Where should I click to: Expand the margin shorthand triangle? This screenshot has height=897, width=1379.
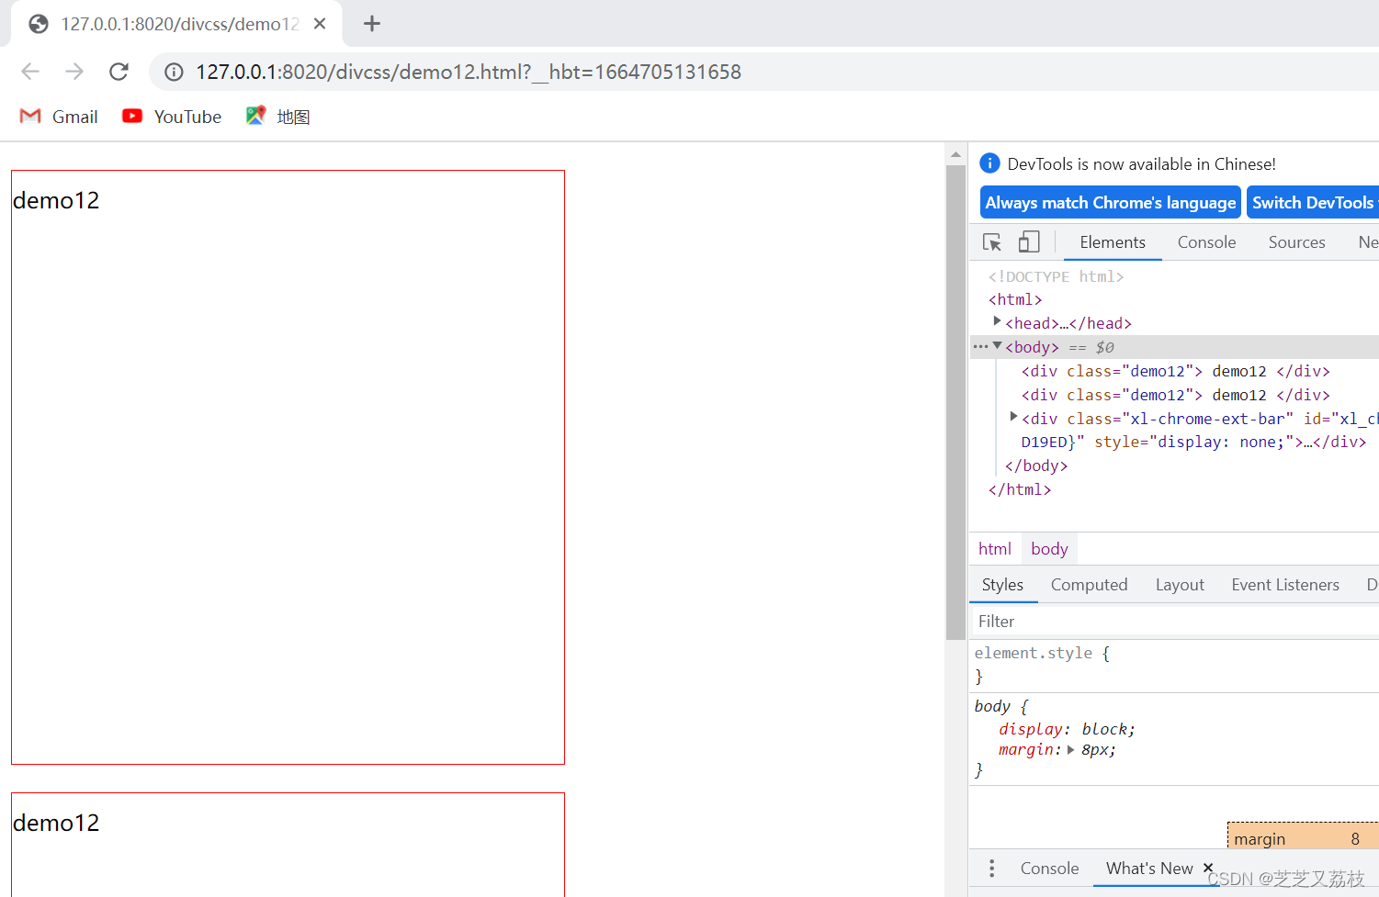pyautogui.click(x=1070, y=749)
